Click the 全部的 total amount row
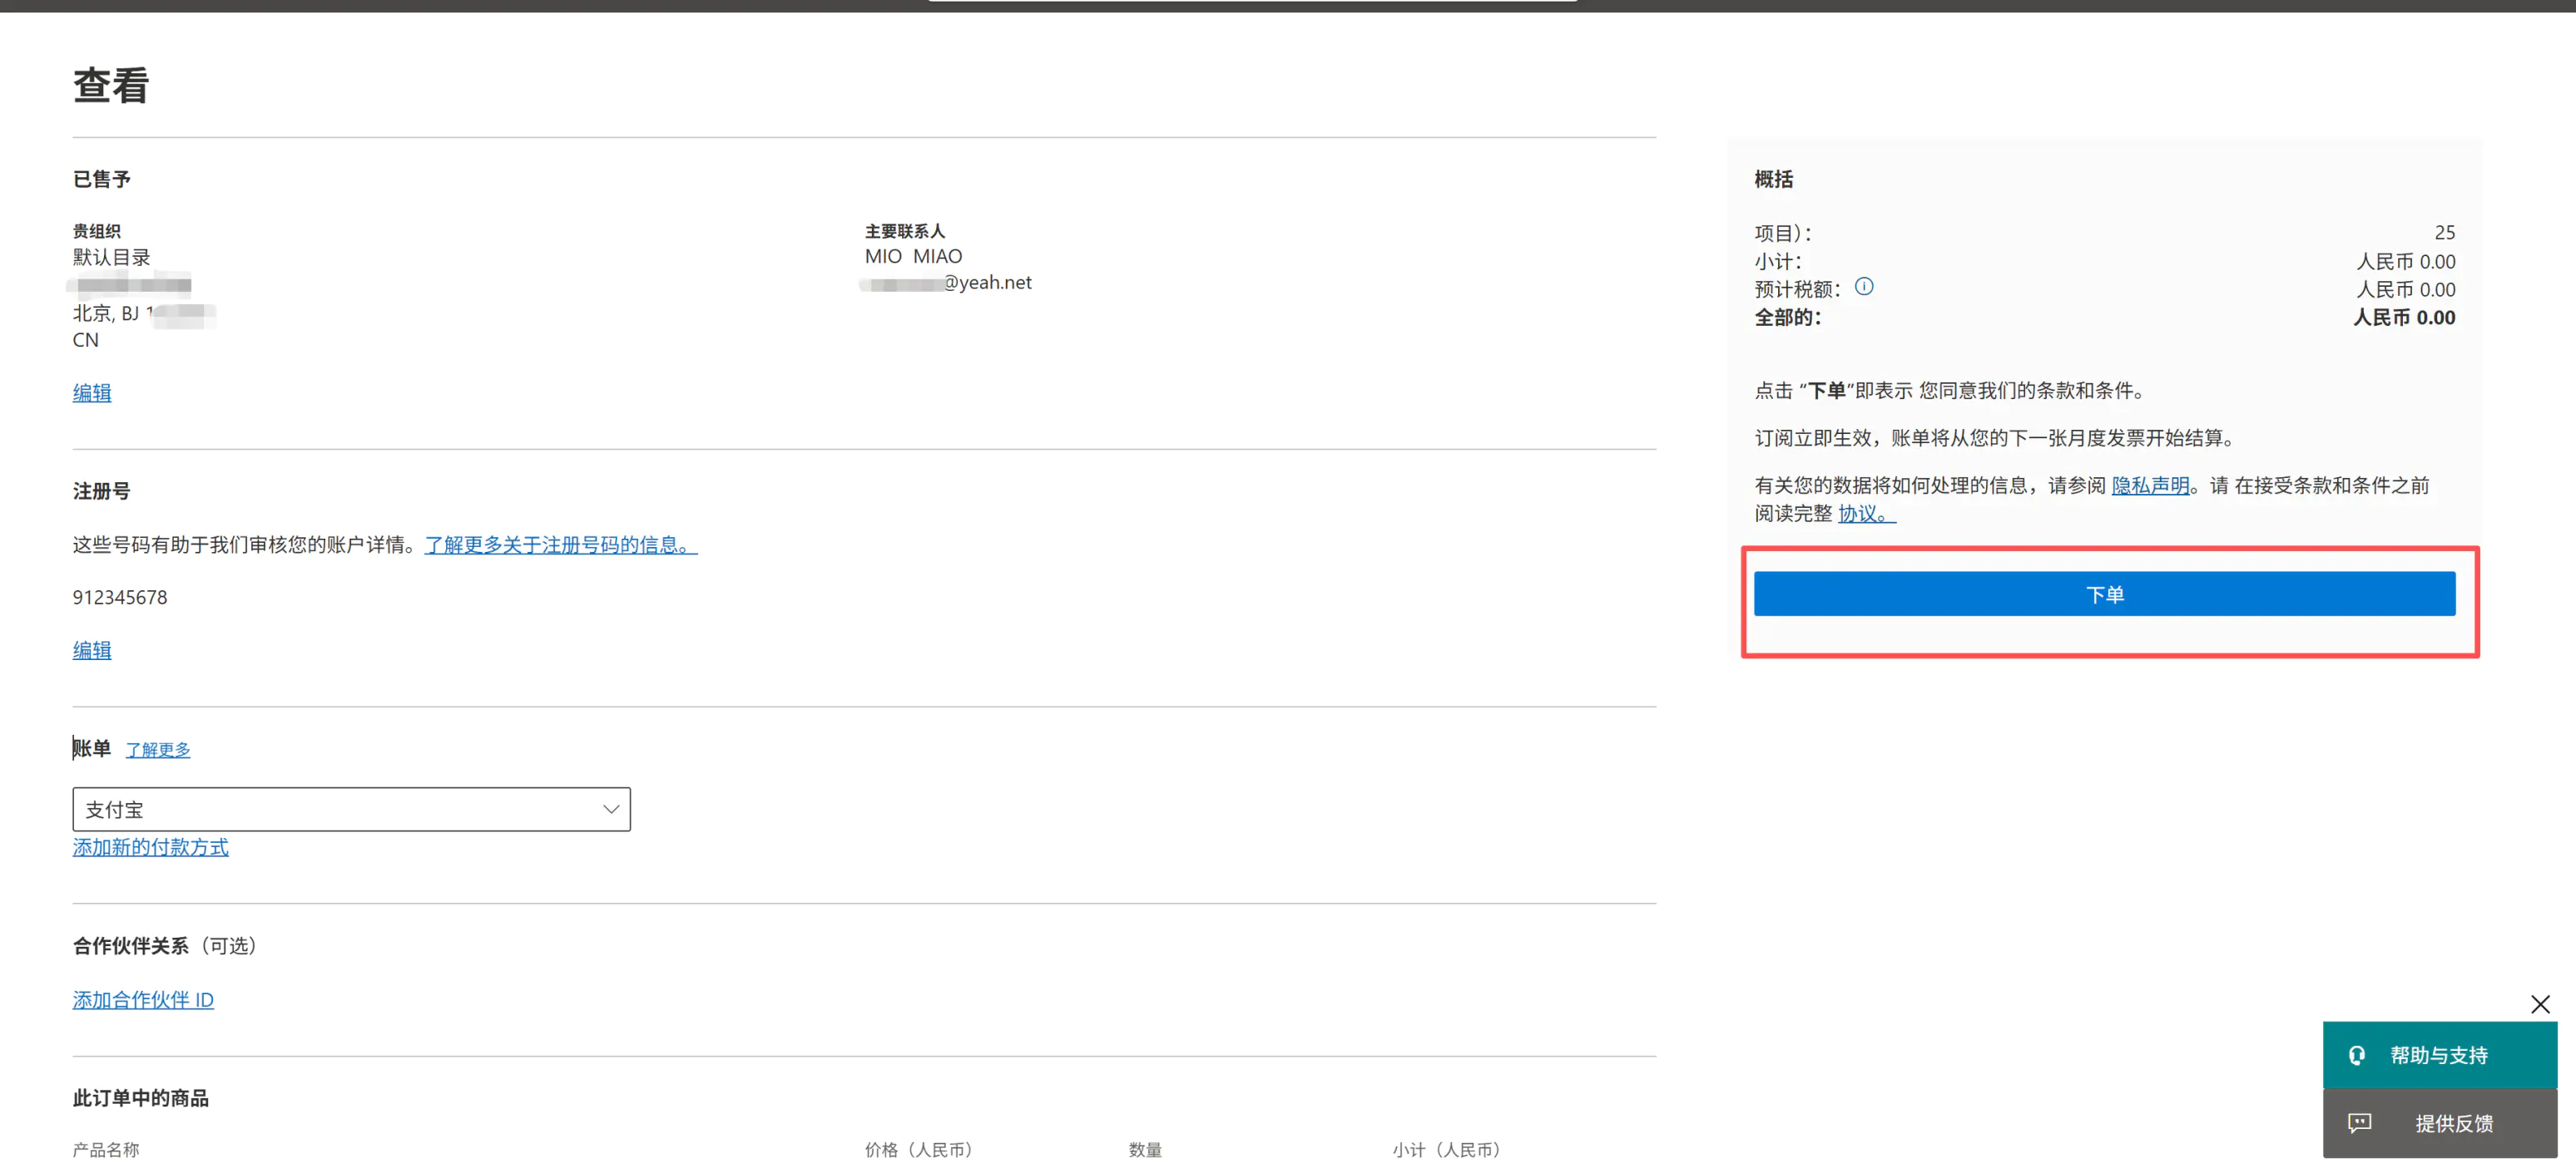Screen dimensions: 2576x1168 click(2104, 318)
